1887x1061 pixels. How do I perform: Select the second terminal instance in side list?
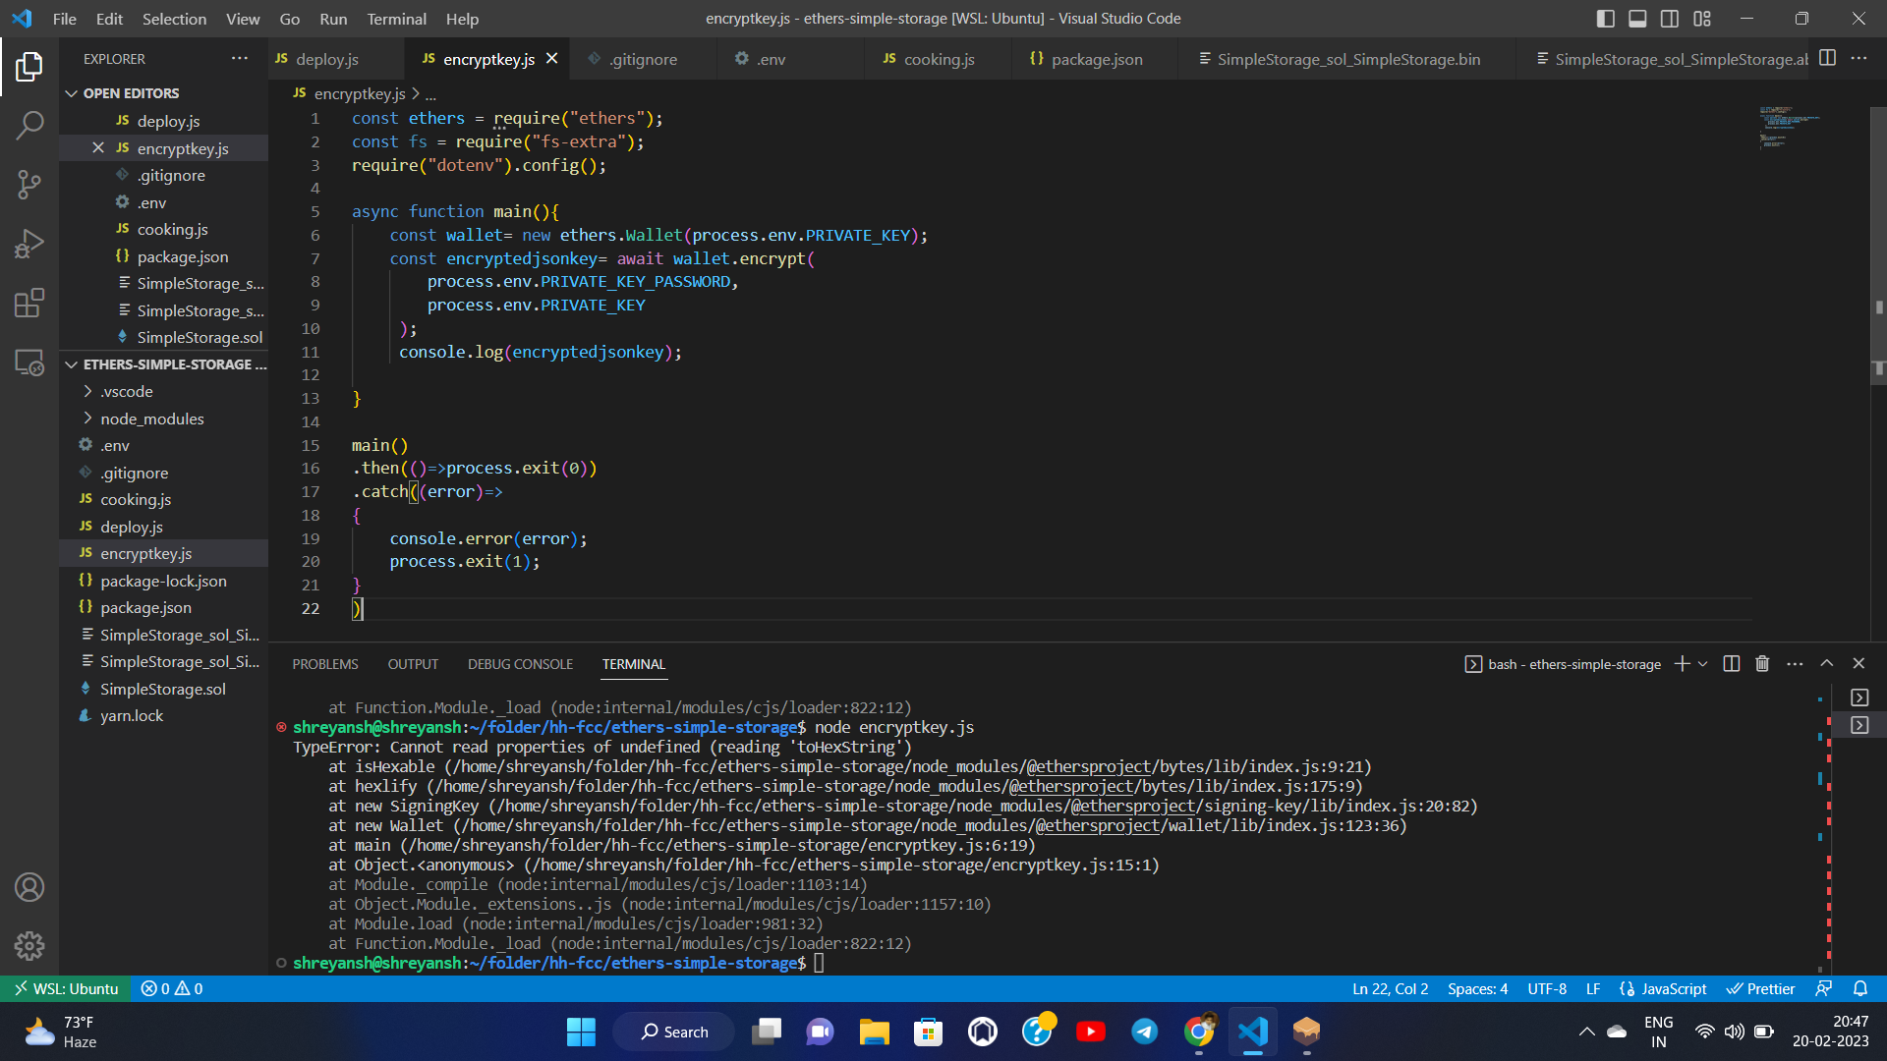pos(1859,725)
